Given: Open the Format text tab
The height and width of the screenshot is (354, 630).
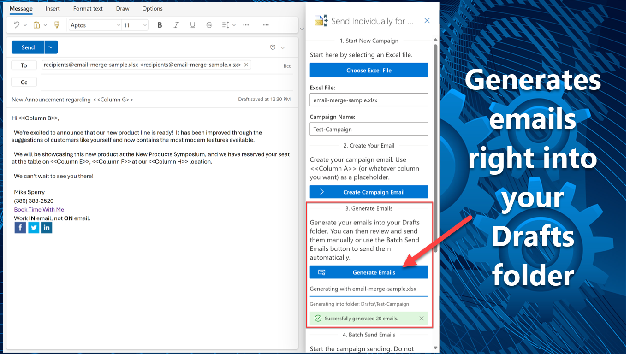Looking at the screenshot, I should 88,9.
